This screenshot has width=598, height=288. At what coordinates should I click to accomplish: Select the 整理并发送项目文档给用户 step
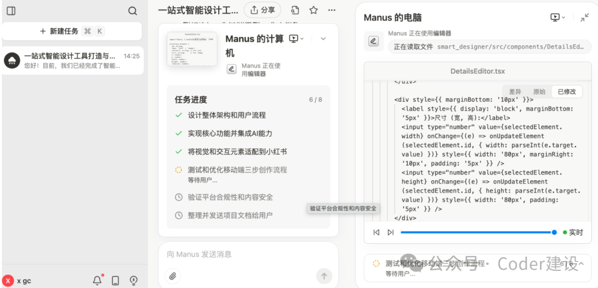click(230, 216)
